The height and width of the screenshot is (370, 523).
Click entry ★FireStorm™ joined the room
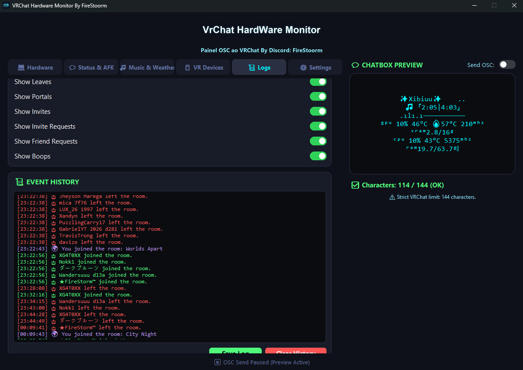coord(82,282)
